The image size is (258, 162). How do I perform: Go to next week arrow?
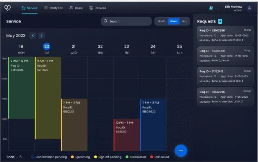click(x=41, y=36)
